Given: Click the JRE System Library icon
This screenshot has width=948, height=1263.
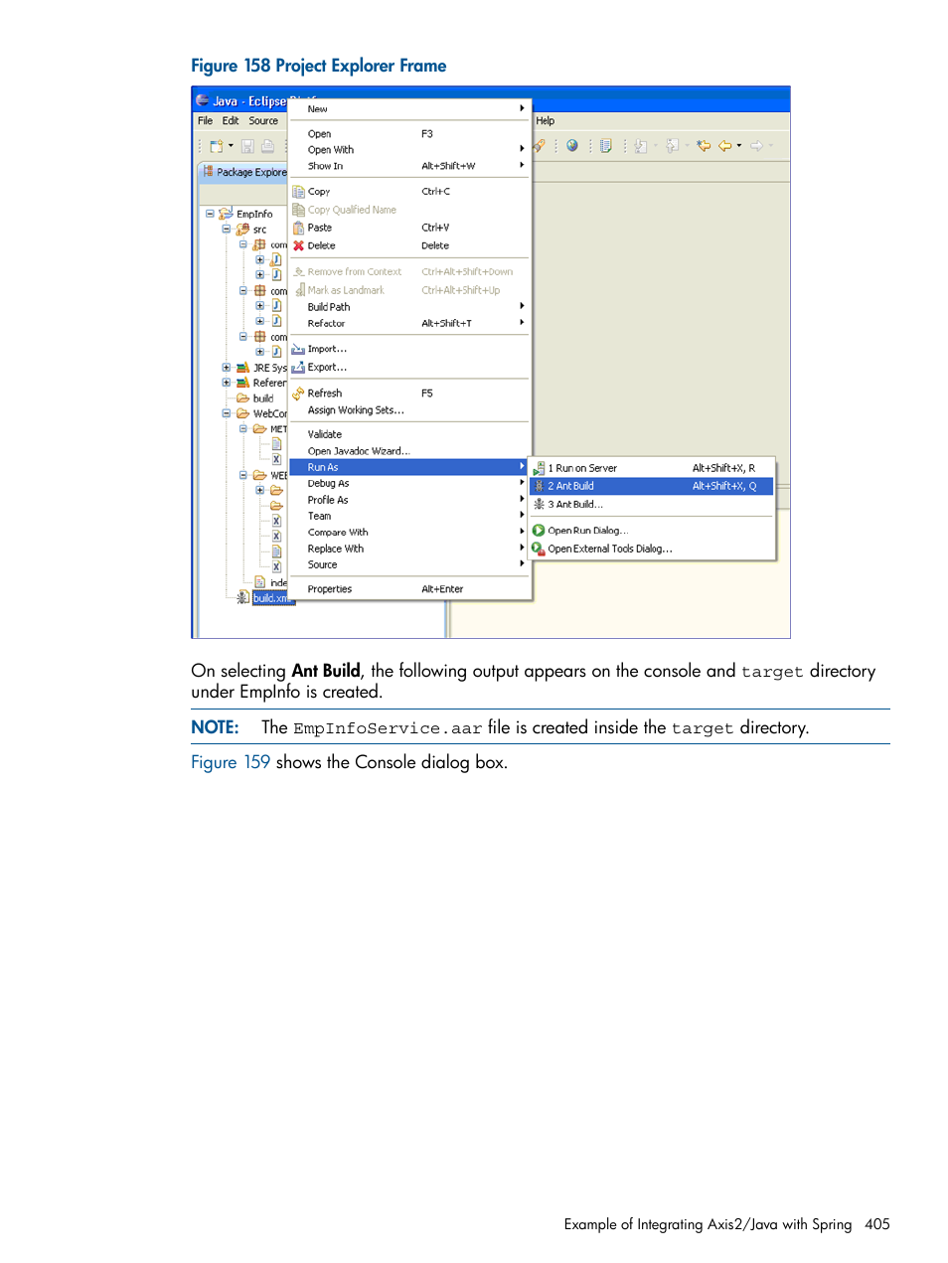Looking at the screenshot, I should [242, 368].
